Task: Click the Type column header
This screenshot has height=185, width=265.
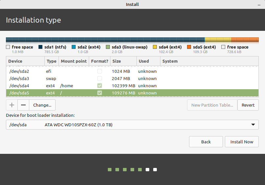Action: point(52,61)
